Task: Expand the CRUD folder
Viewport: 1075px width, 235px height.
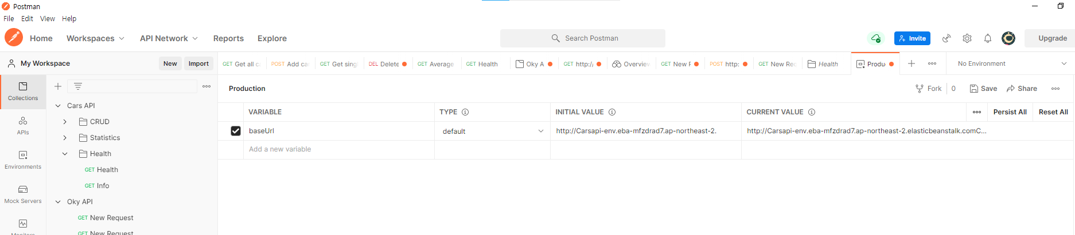Action: coord(65,122)
